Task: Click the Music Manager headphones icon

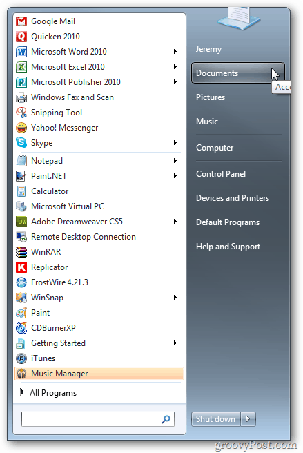Action: coord(21,374)
